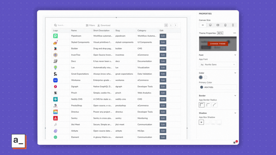Collapse the Font section
Screen dimensions: 276x155
click(235, 55)
